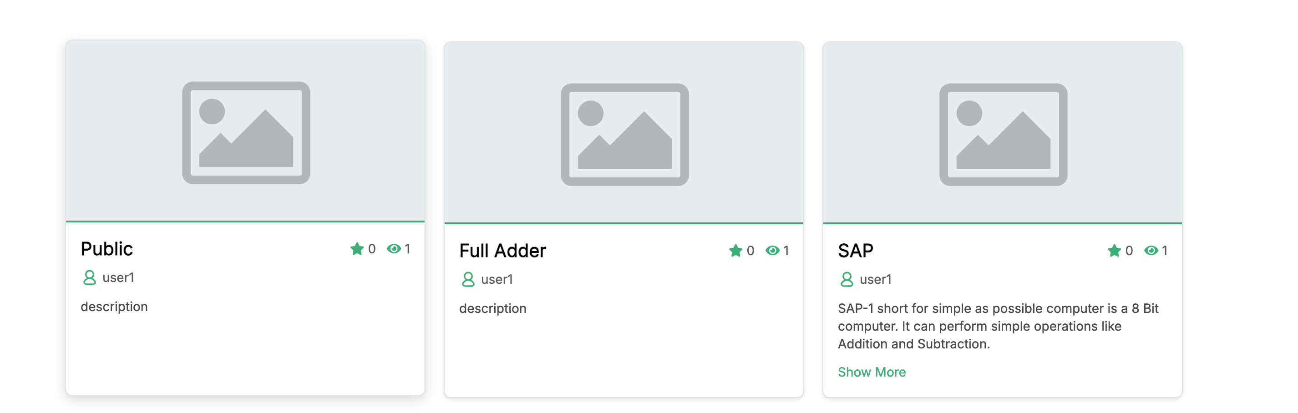Viewport: 1298px width, 413px height.
Task: Select the user profile icon under Public
Action: click(x=89, y=277)
